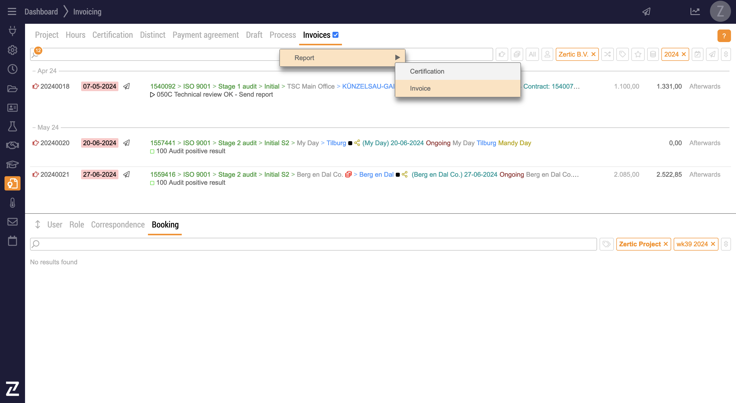The width and height of the screenshot is (736, 403).
Task: Expand the Report submenu arrow
Action: (x=397, y=58)
